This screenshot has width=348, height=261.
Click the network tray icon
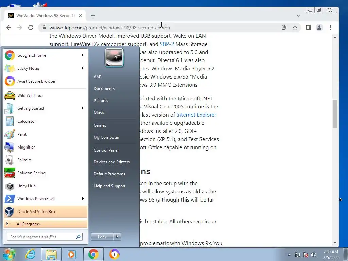coord(297,255)
